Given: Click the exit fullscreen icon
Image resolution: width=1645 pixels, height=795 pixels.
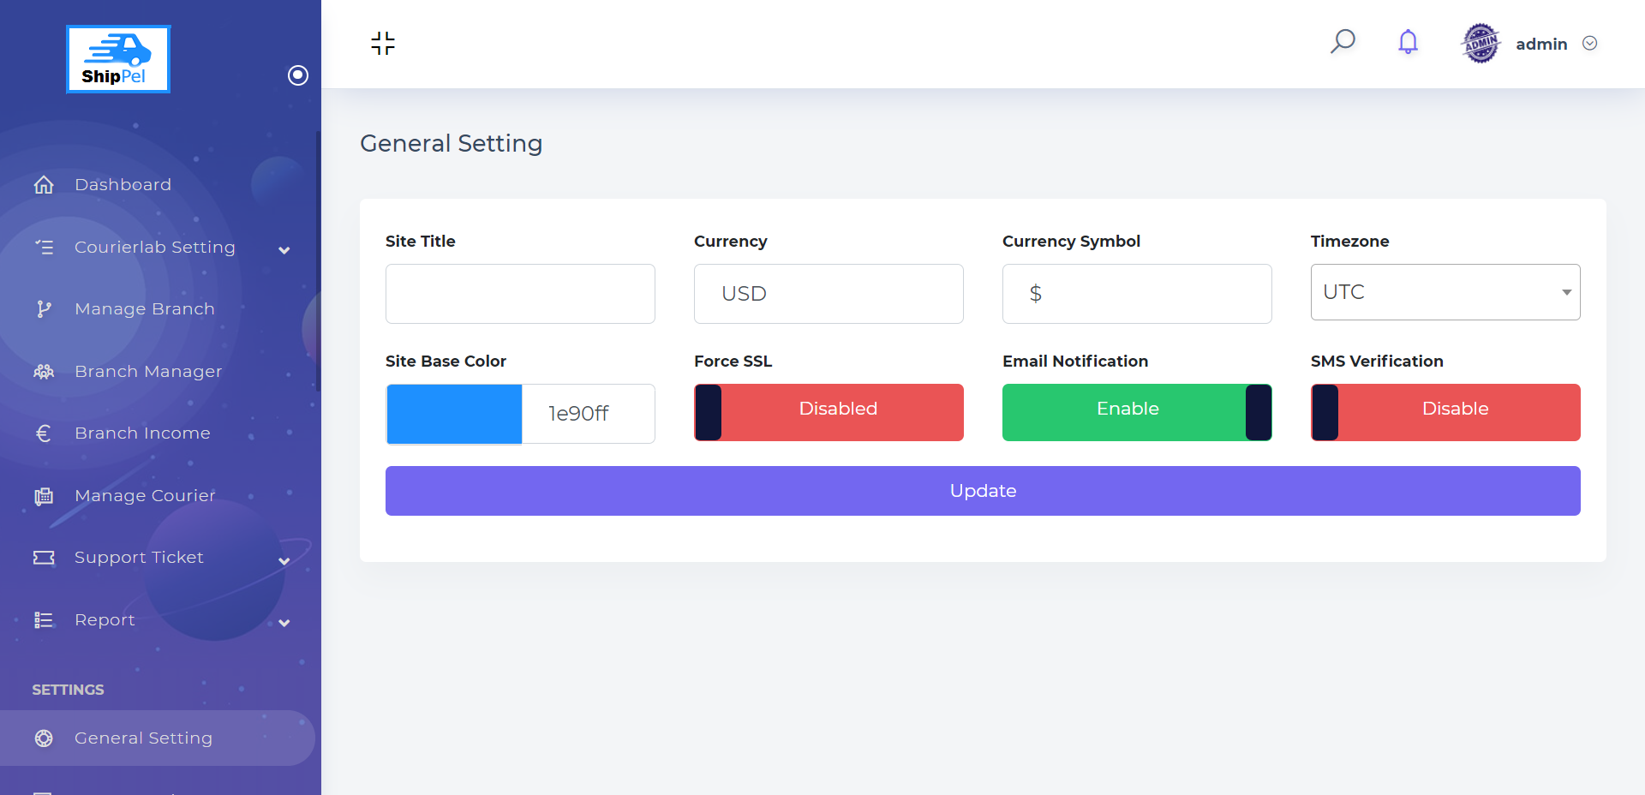Looking at the screenshot, I should click(383, 44).
